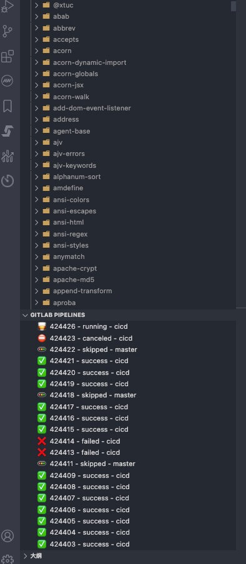Open the Bookmarks sidebar icon
The height and width of the screenshot is (564, 246).
click(7, 106)
